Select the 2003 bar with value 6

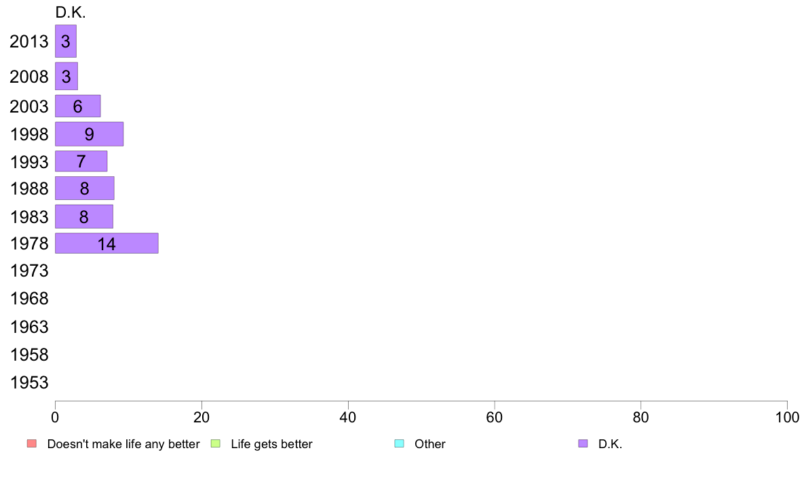[x=77, y=106]
